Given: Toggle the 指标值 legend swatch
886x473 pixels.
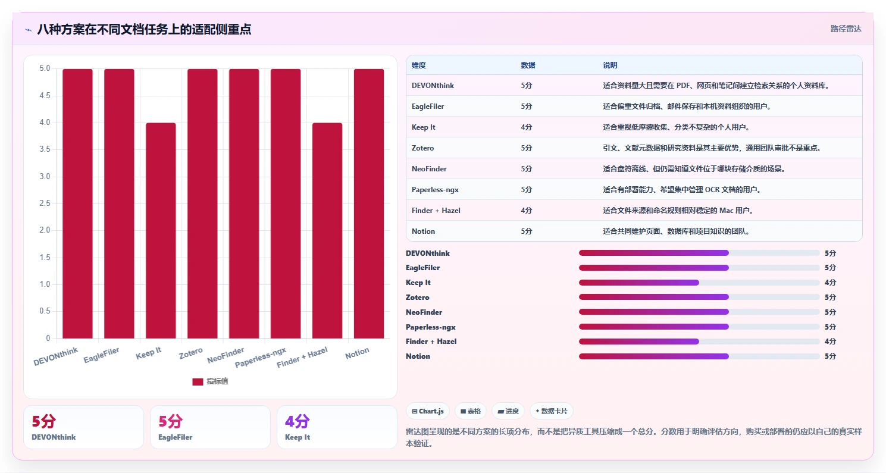Looking at the screenshot, I should point(198,381).
